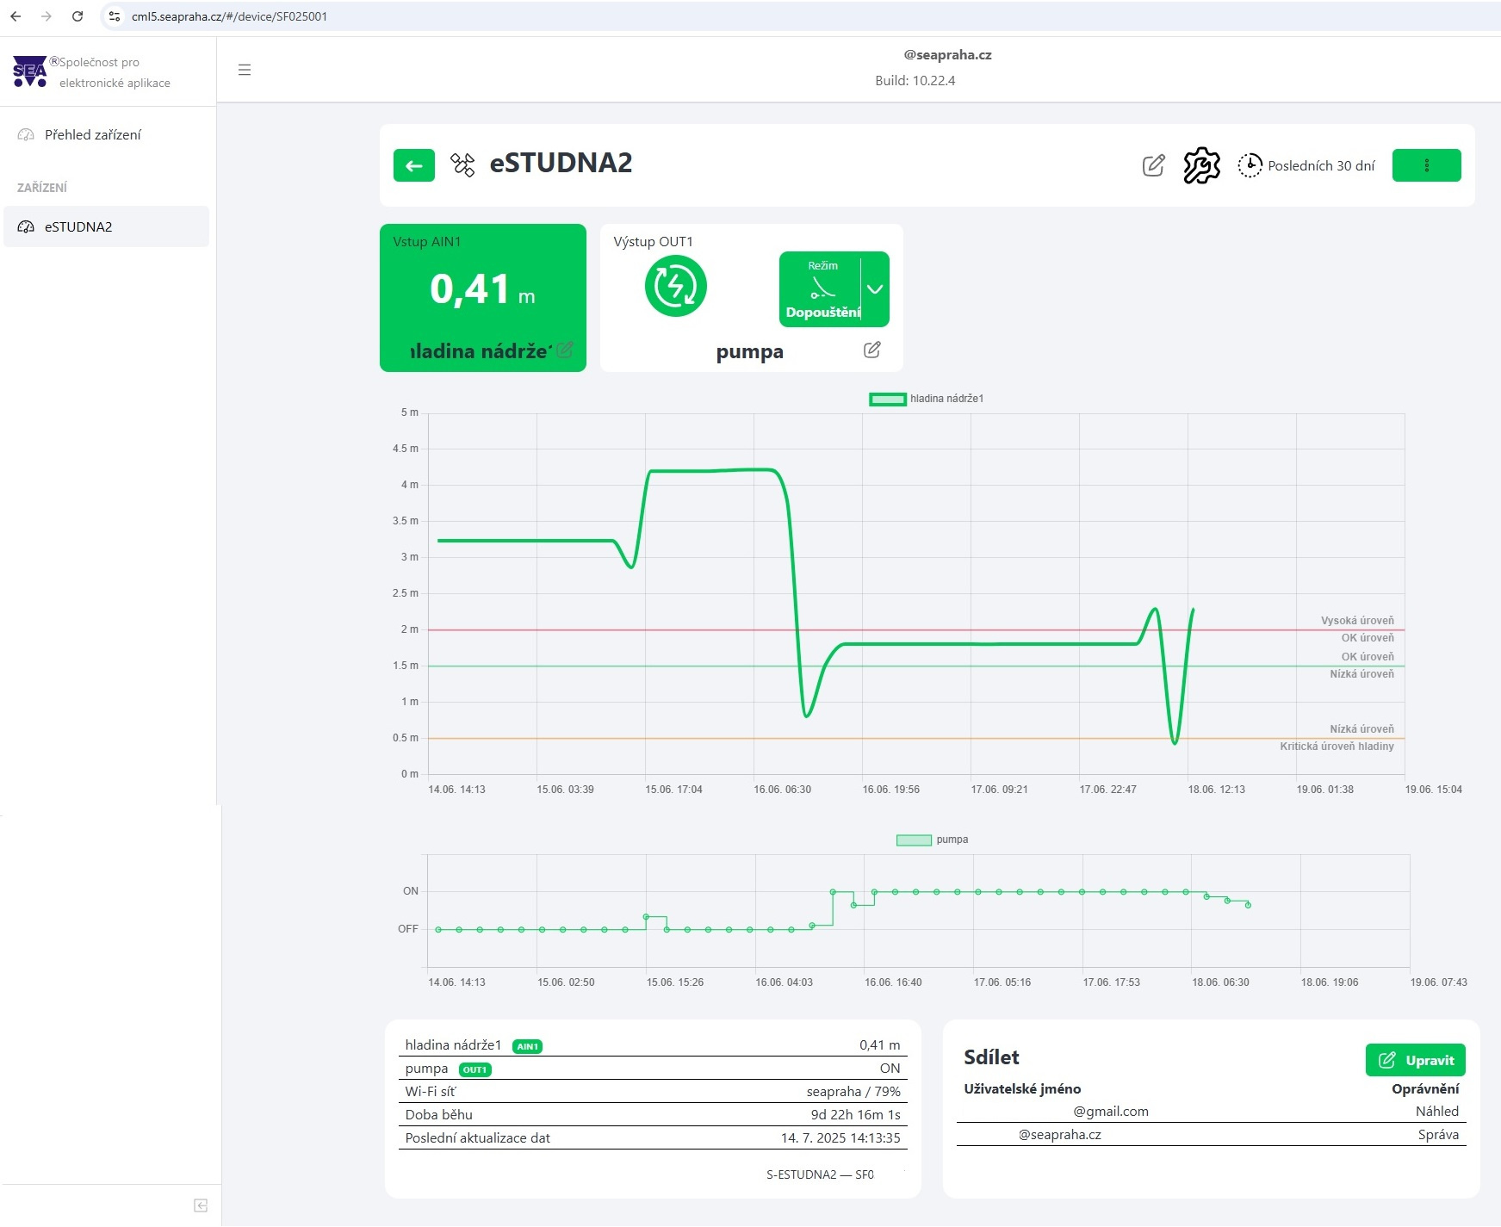Screen dimensions: 1501x1227
Task: Select eSTUDNA2 device in sidebar
Action: tap(78, 227)
